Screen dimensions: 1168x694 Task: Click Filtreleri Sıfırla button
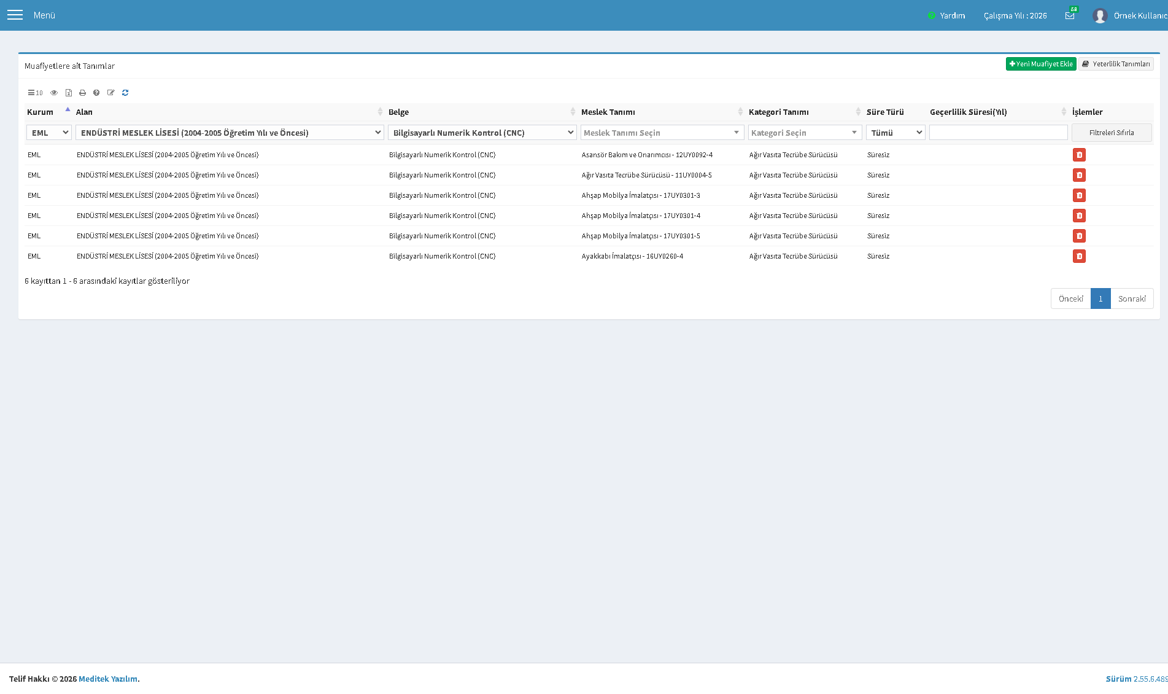coord(1112,133)
